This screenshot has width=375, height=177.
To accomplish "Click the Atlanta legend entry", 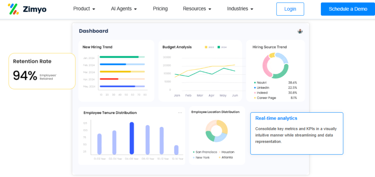I will pos(226,157).
